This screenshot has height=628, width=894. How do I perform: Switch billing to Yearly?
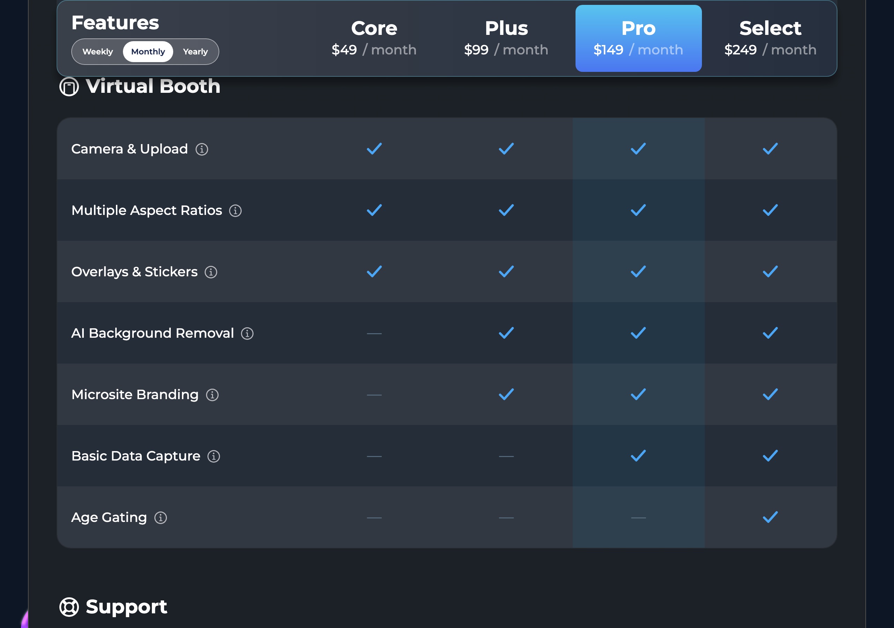[x=196, y=52]
